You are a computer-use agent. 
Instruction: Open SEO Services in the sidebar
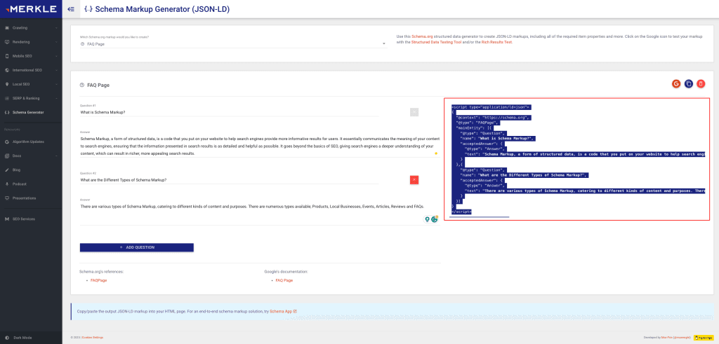pyautogui.click(x=31, y=219)
